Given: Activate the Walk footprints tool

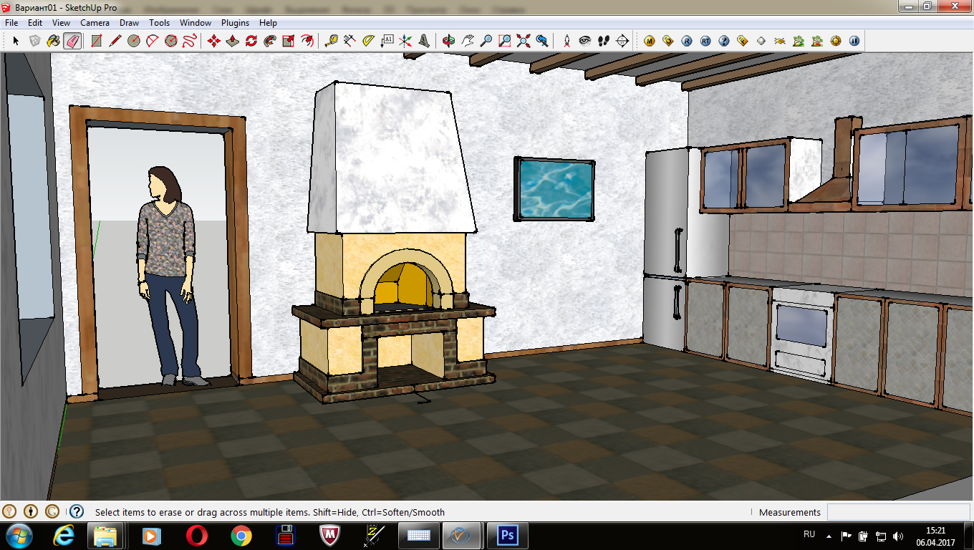Looking at the screenshot, I should [x=603, y=41].
